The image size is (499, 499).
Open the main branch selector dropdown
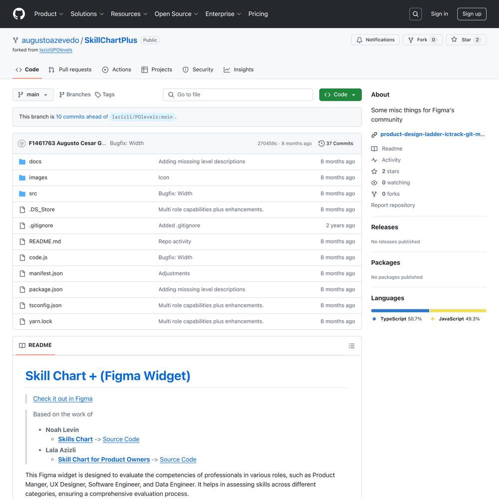[x=33, y=95]
